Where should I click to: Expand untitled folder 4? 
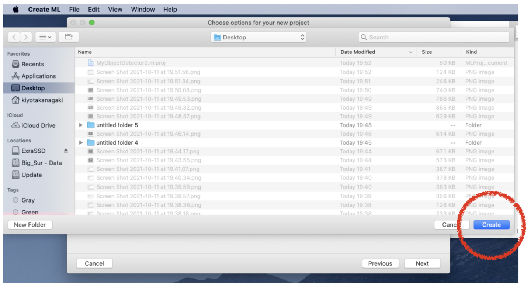coord(81,143)
